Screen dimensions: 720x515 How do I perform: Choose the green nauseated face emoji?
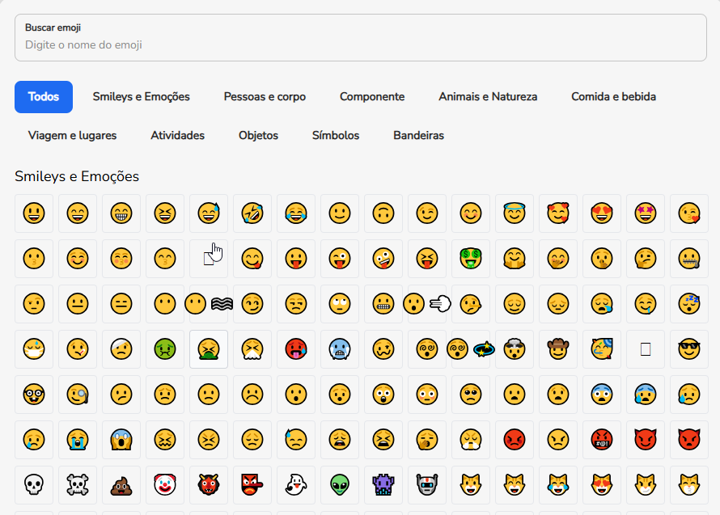[165, 349]
